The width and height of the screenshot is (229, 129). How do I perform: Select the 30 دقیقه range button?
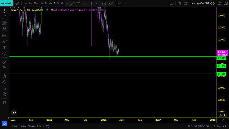pyautogui.click(x=32, y=126)
